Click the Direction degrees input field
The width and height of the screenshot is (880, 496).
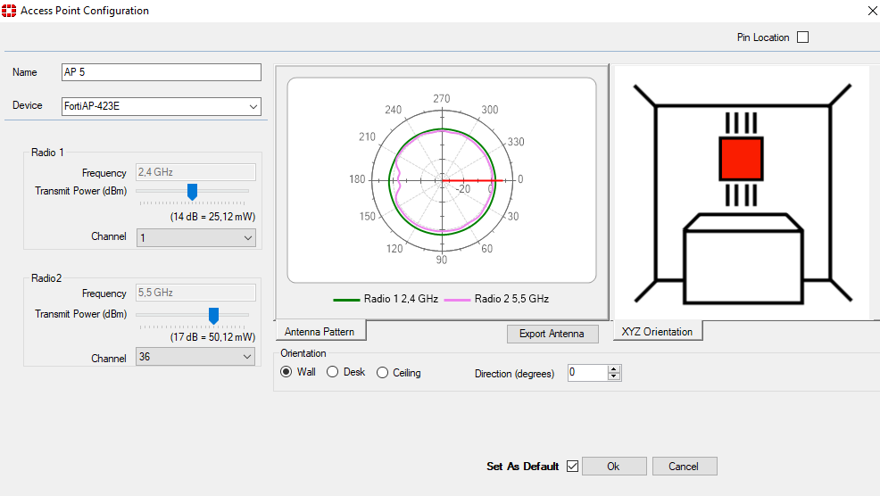588,373
